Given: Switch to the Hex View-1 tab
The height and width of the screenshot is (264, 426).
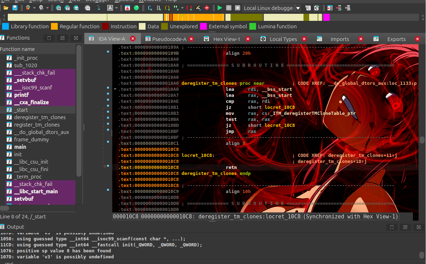Looking at the screenshot, I should [226, 39].
